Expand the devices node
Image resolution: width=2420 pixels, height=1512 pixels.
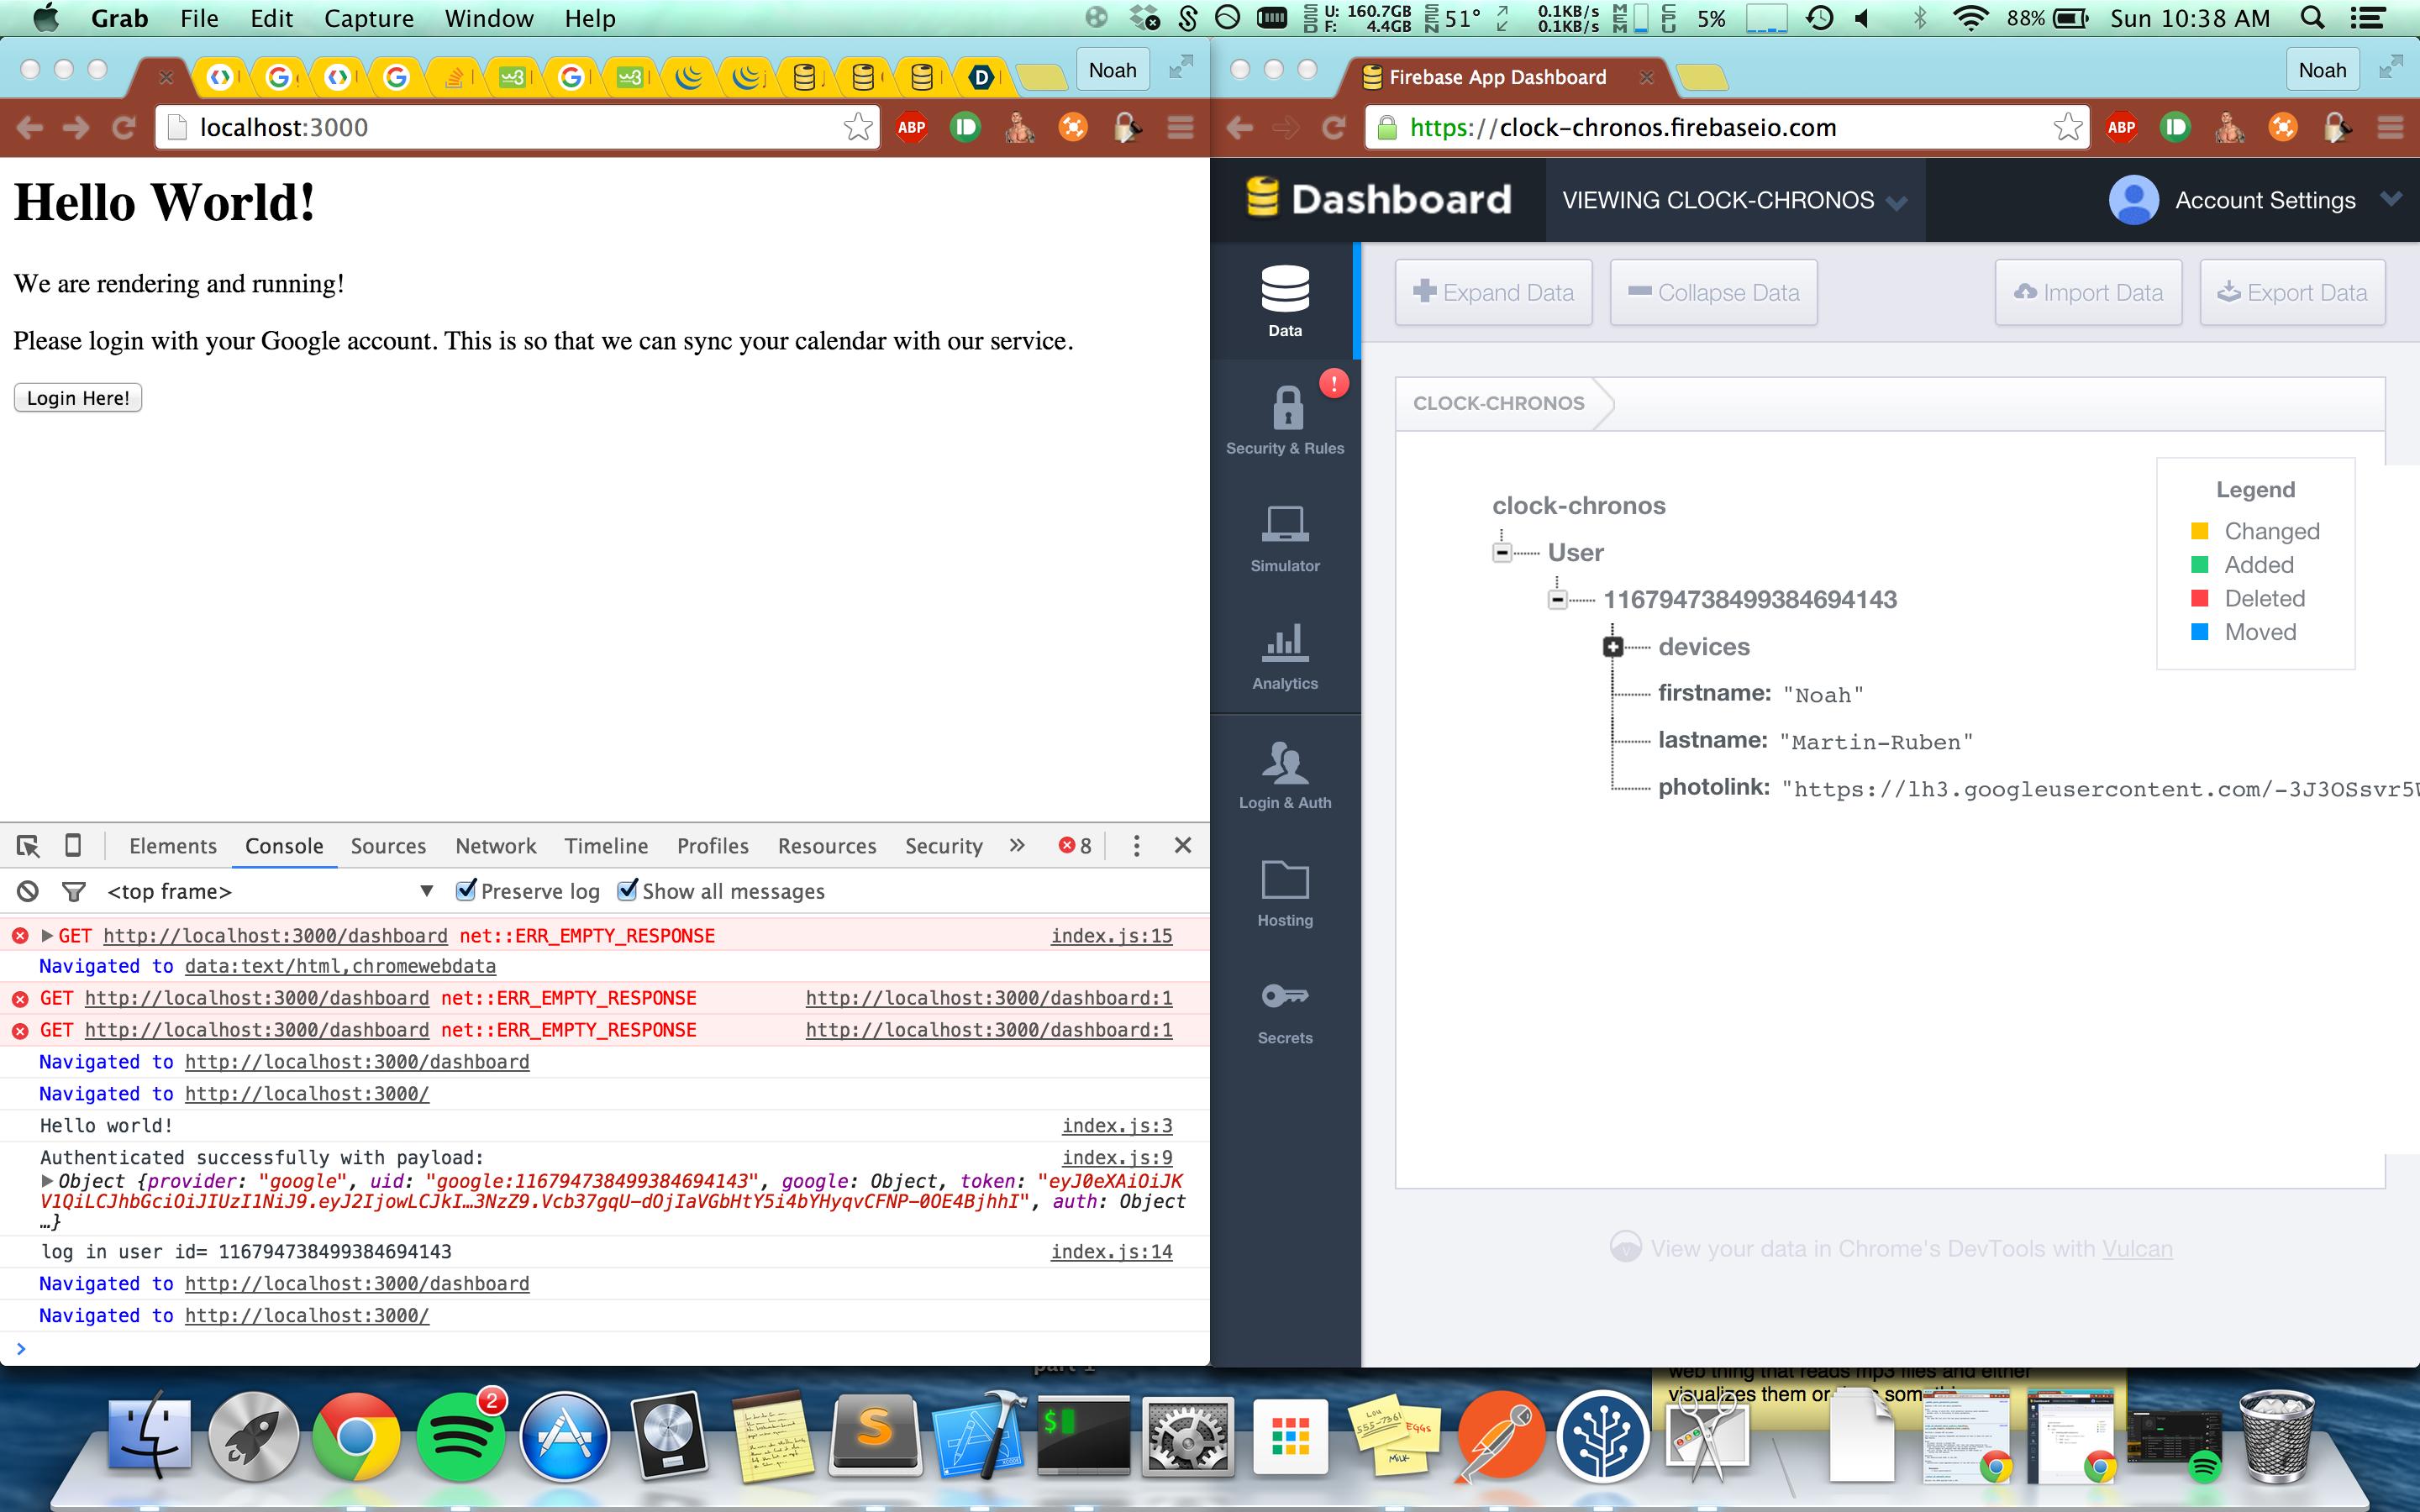point(1612,647)
